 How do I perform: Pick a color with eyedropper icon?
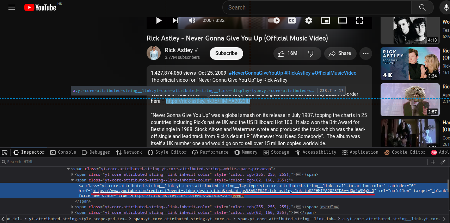[x=443, y=162]
